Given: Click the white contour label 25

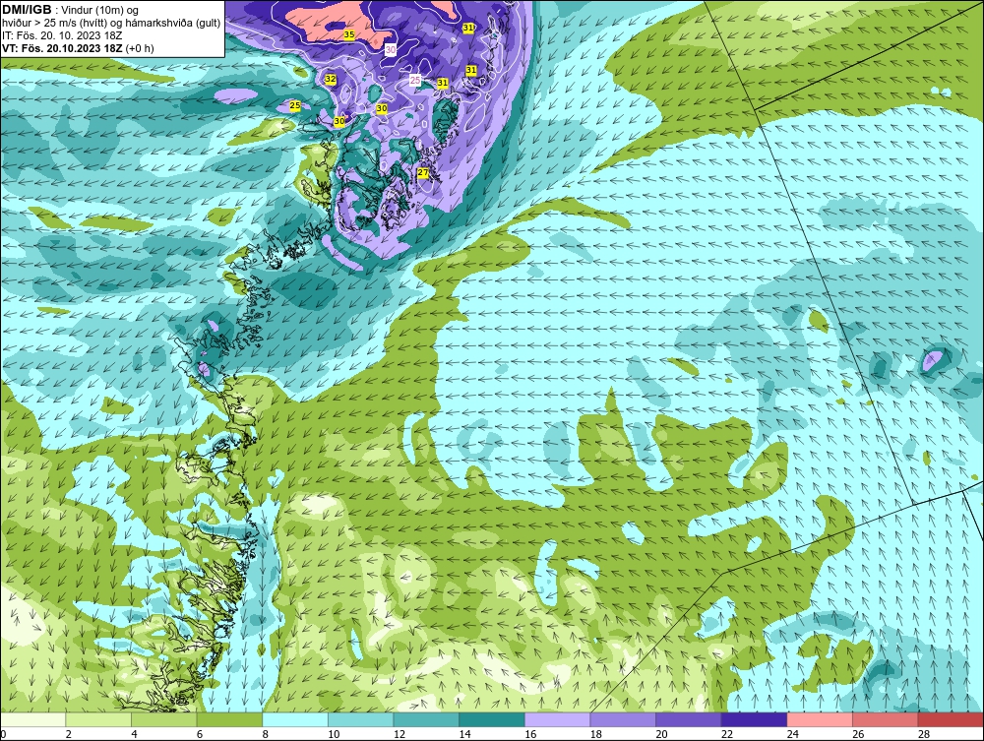Looking at the screenshot, I should click(415, 81).
